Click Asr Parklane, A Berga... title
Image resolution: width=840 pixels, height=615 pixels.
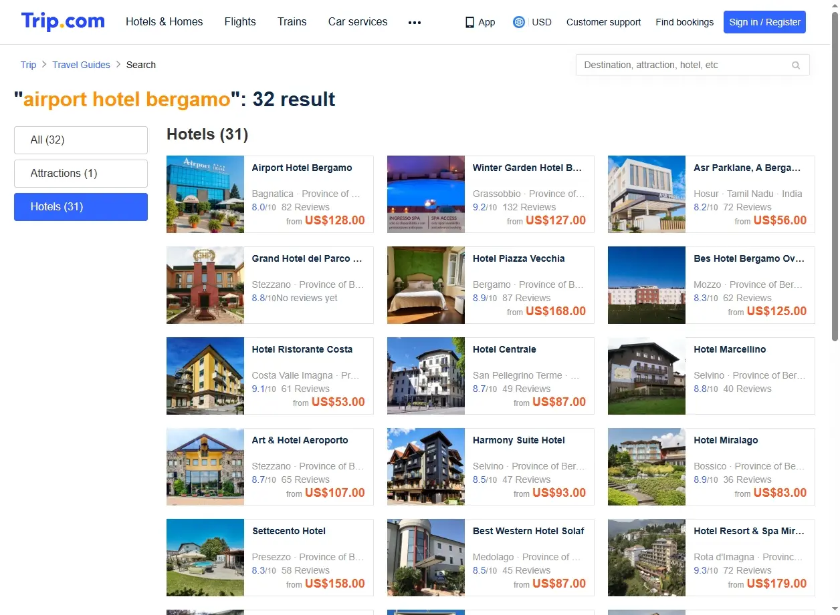tap(747, 168)
